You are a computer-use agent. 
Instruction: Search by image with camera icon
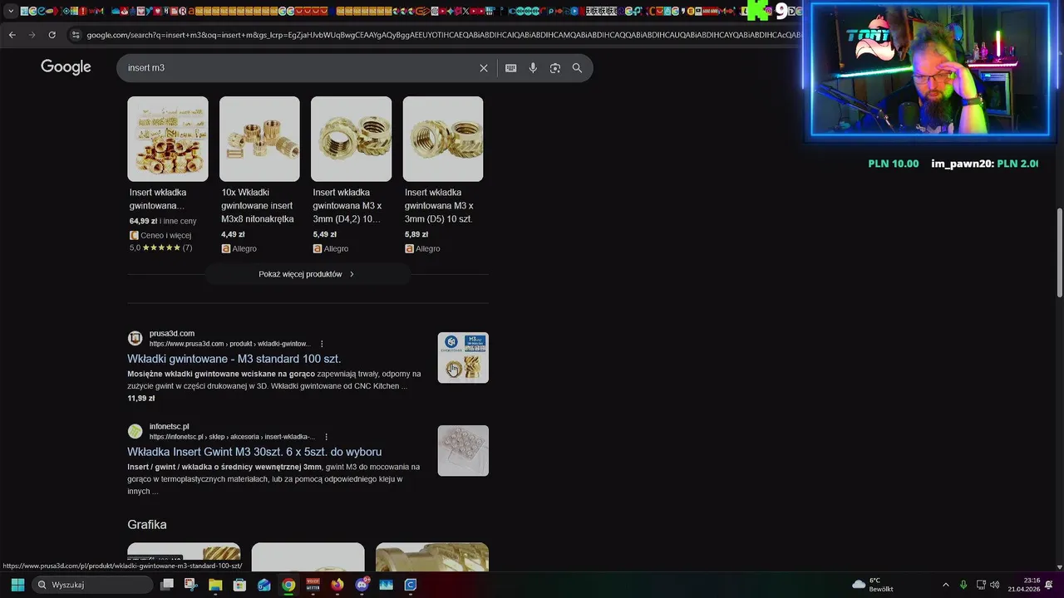tap(555, 68)
